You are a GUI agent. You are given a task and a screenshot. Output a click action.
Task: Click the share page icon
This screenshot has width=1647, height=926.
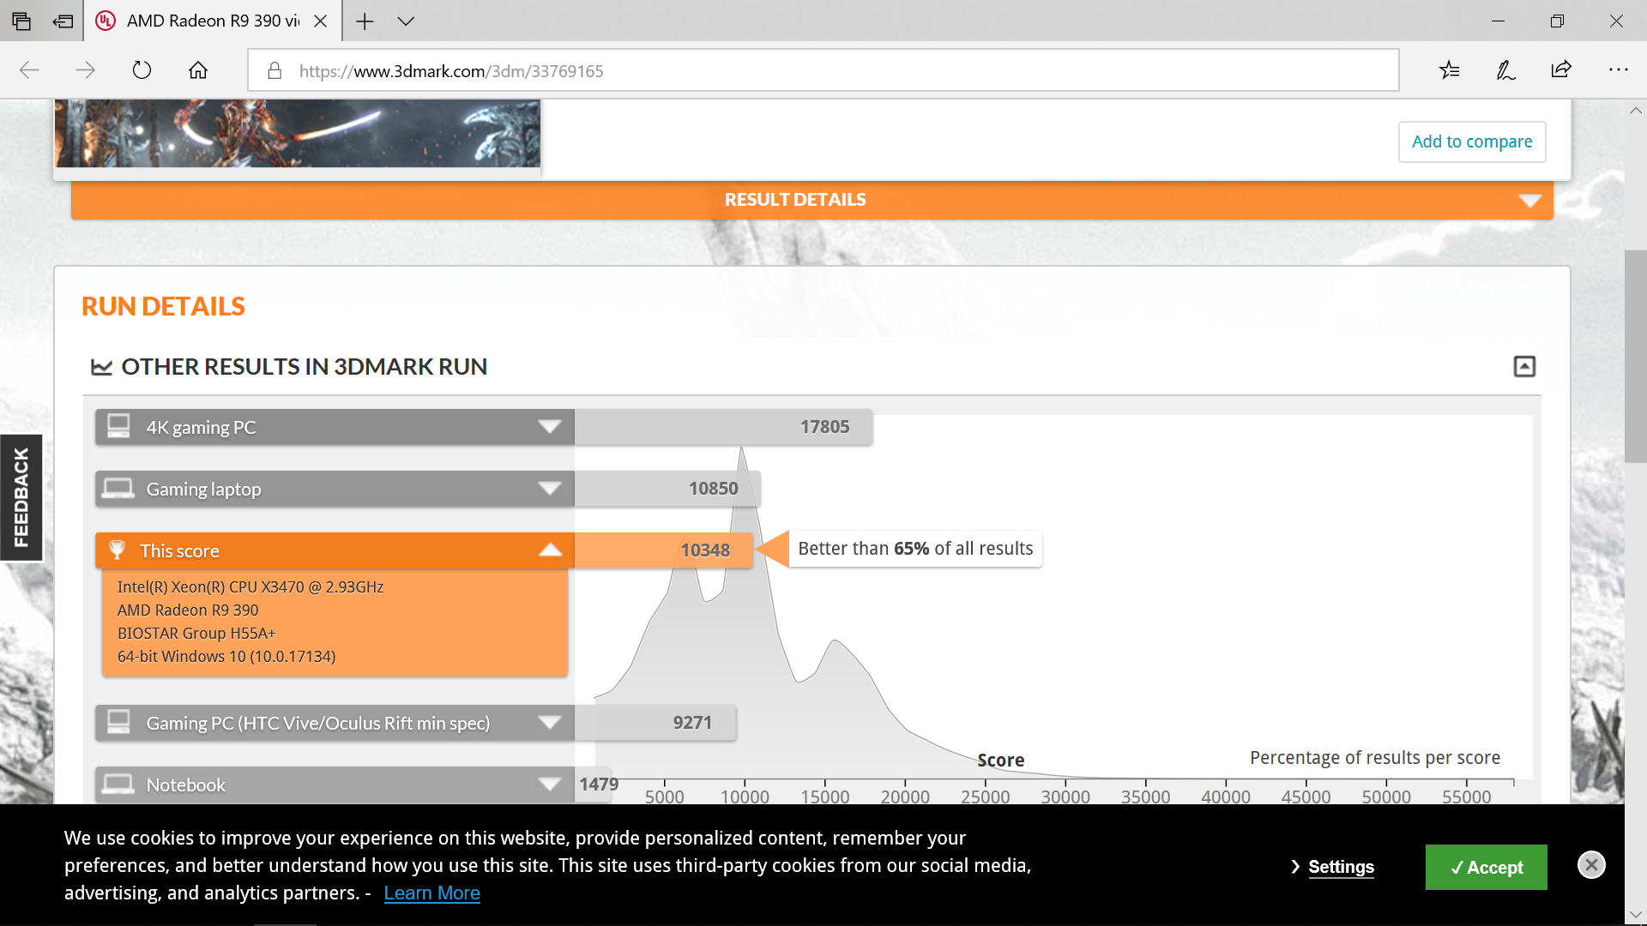point(1561,70)
